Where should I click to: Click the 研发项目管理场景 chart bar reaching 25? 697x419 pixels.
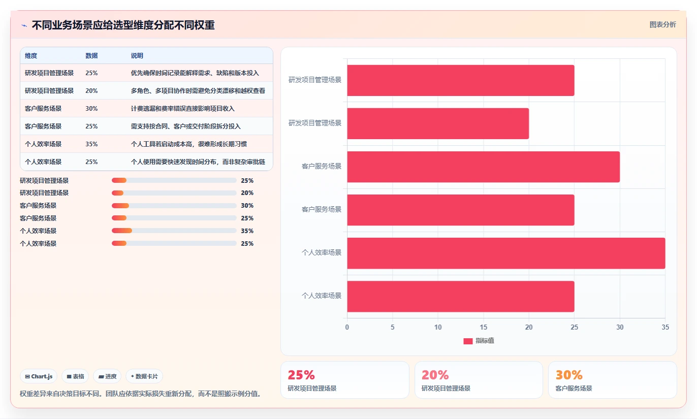click(x=461, y=80)
